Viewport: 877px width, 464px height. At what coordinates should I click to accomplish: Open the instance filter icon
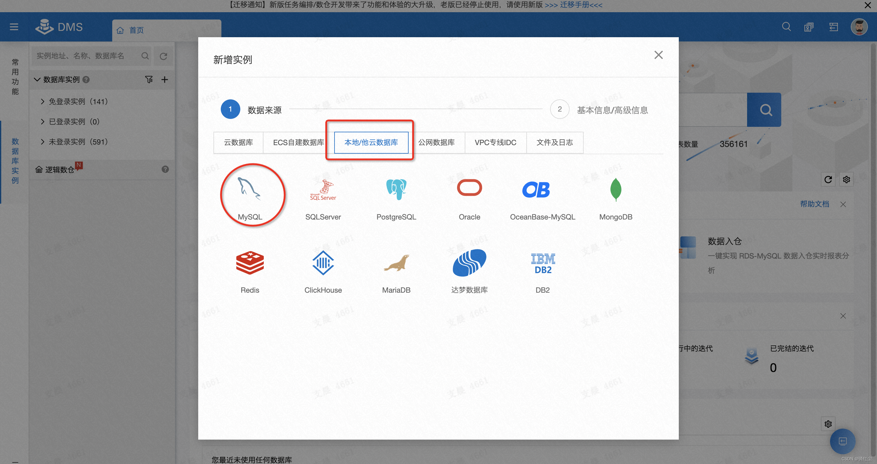point(149,79)
